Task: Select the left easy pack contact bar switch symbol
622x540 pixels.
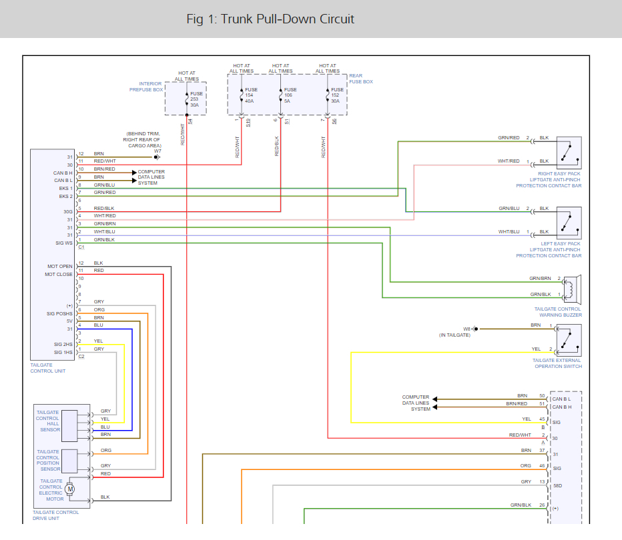Action: click(569, 223)
